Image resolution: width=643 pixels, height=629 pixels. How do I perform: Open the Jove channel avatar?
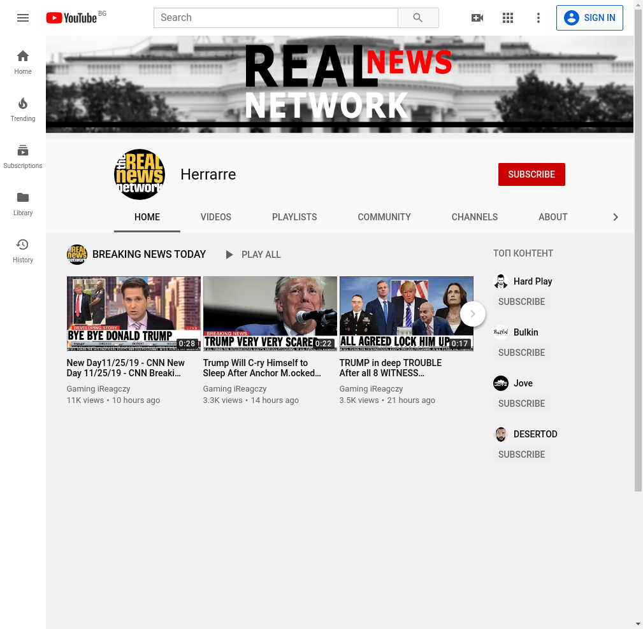pyautogui.click(x=501, y=383)
